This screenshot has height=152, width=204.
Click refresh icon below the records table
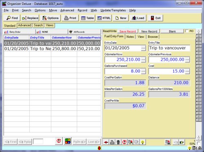59,141
